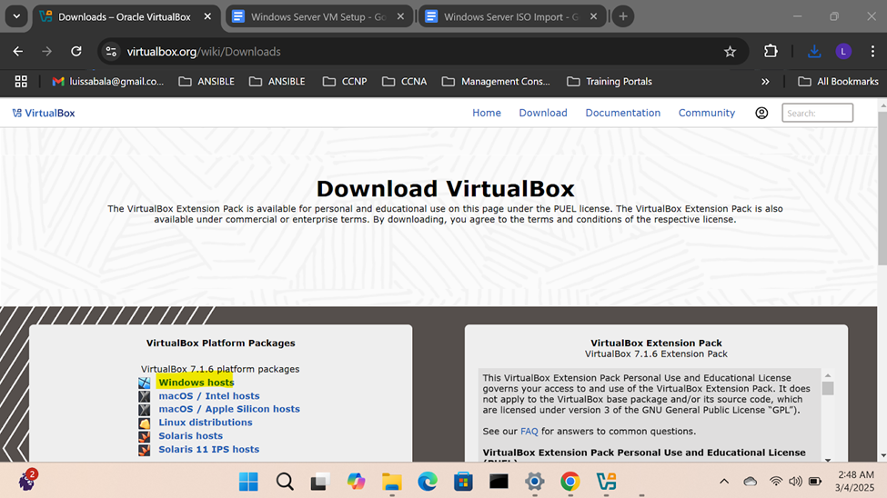
Task: Open the Wi-Fi network tray icon
Action: (776, 482)
